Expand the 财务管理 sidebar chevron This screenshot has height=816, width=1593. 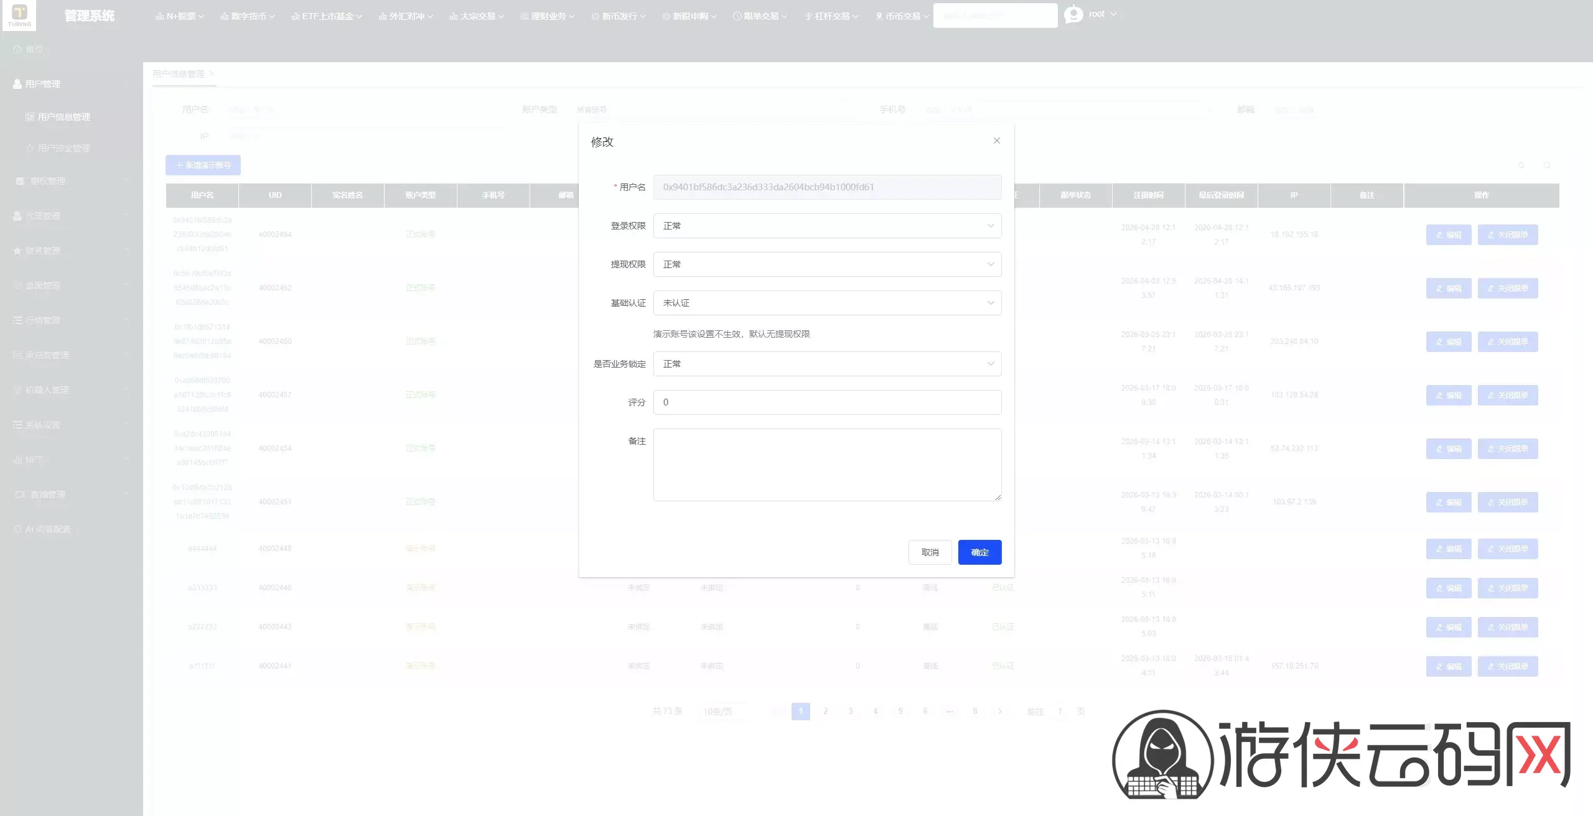[x=126, y=251]
